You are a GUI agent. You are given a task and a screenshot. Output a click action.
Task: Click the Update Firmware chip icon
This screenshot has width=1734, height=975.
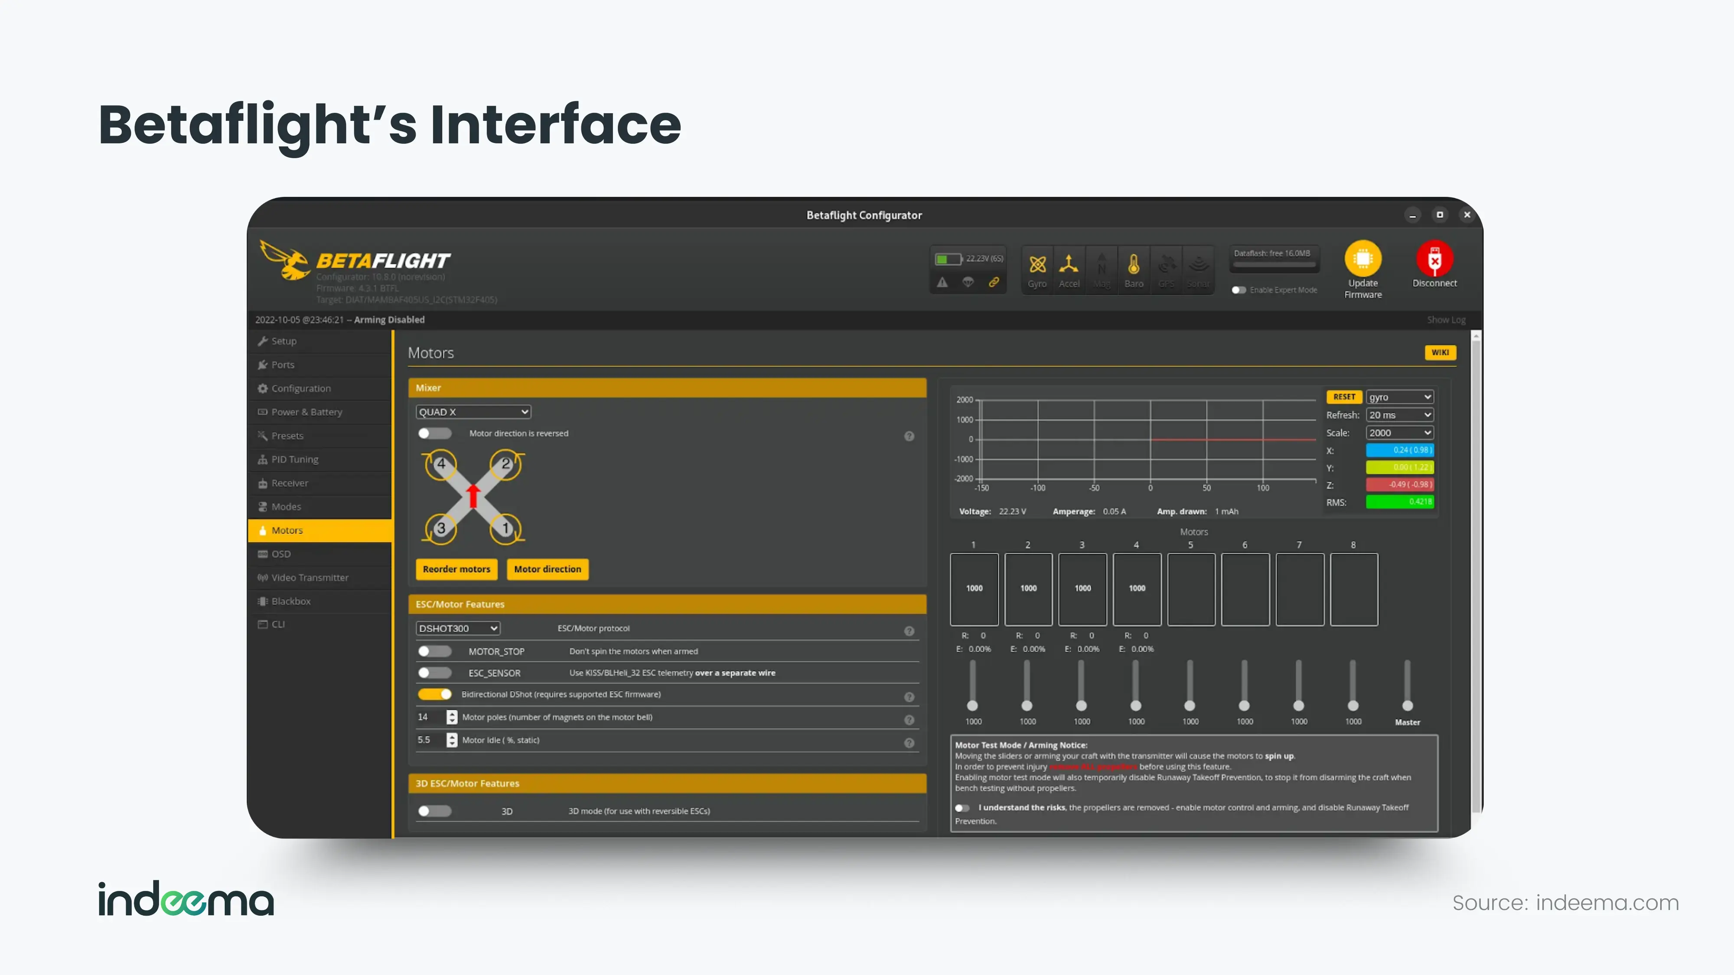point(1362,259)
